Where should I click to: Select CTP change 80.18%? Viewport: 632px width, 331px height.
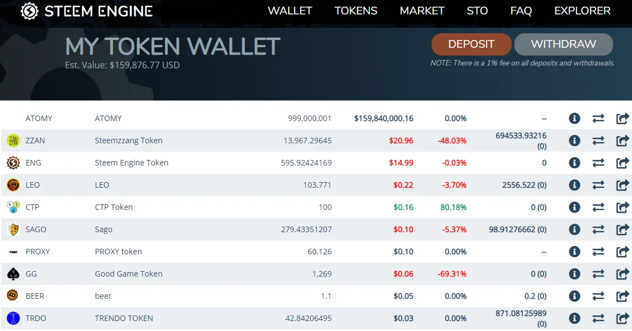[x=453, y=207]
